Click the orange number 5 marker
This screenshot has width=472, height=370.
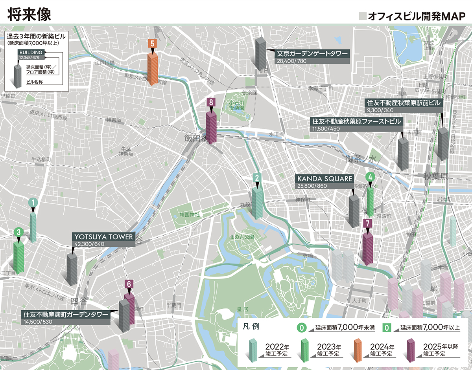152,44
